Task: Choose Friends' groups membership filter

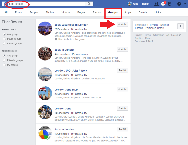Action: click(x=4, y=60)
